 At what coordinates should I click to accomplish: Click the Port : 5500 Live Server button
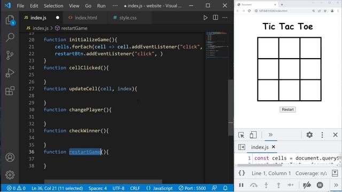192,188
